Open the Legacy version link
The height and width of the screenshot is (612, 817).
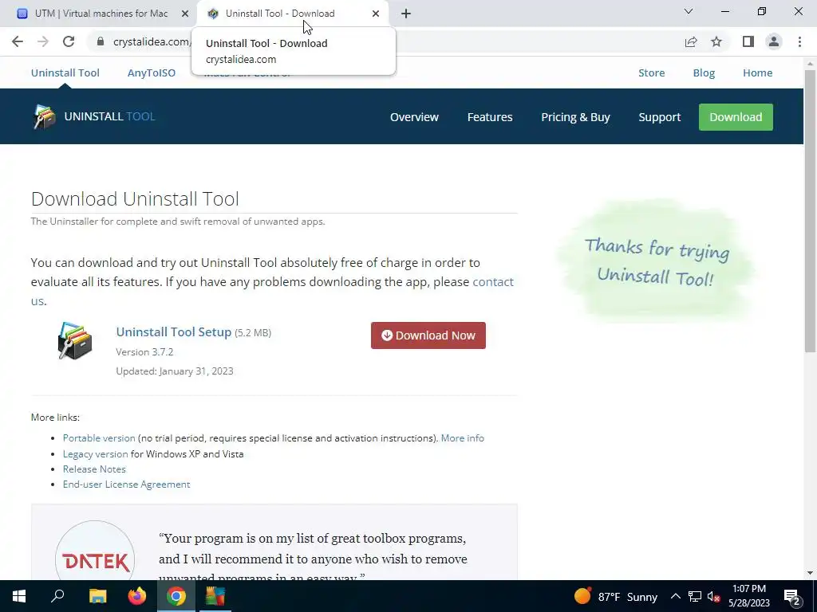pyautogui.click(x=96, y=453)
